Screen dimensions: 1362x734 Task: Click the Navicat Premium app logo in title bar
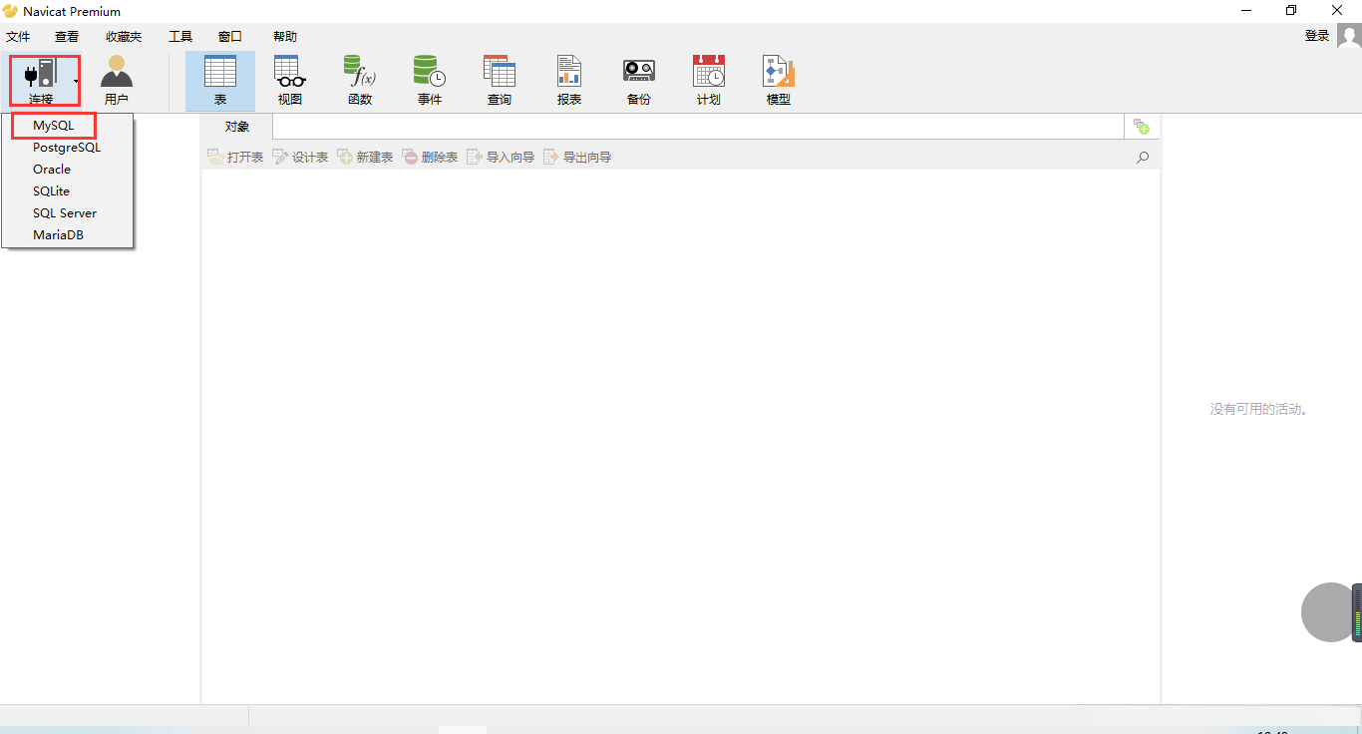pos(10,11)
